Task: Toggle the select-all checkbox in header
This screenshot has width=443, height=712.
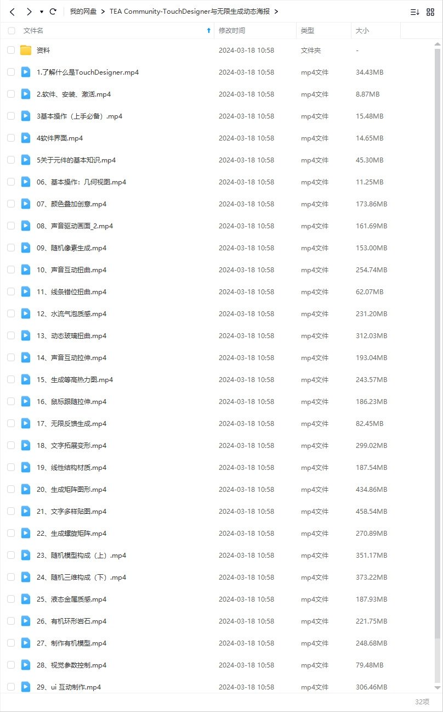Action: [12, 31]
